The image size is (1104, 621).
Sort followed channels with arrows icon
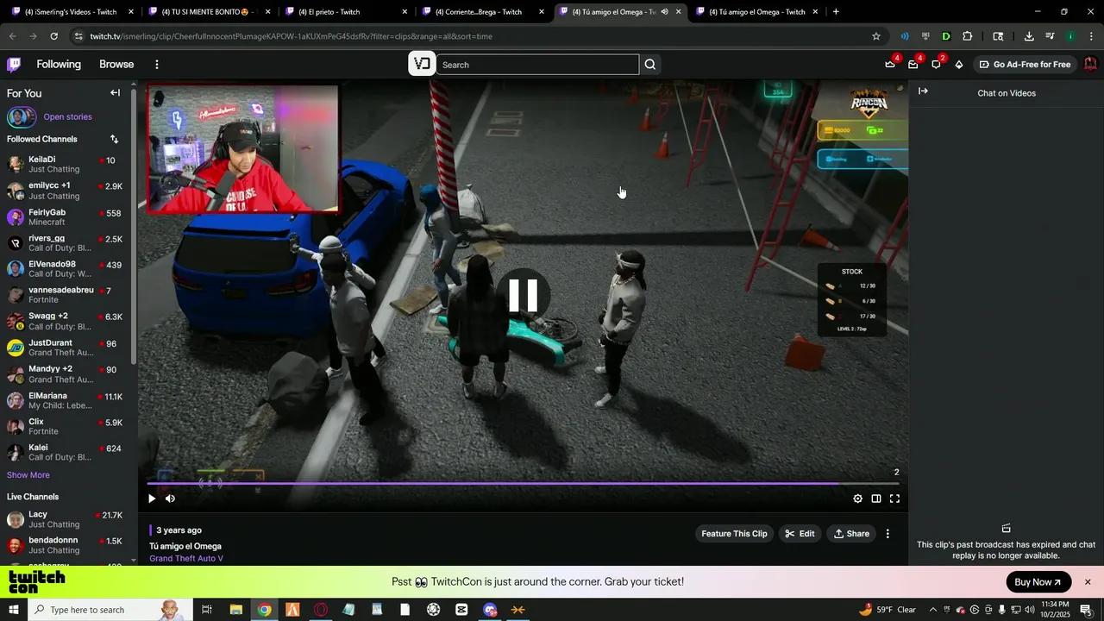(114, 139)
